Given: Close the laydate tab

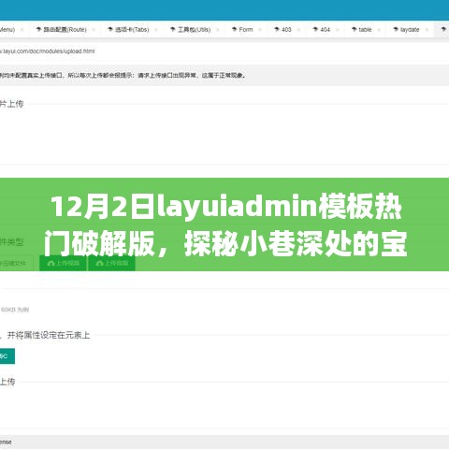Looking at the screenshot, I should (x=427, y=30).
